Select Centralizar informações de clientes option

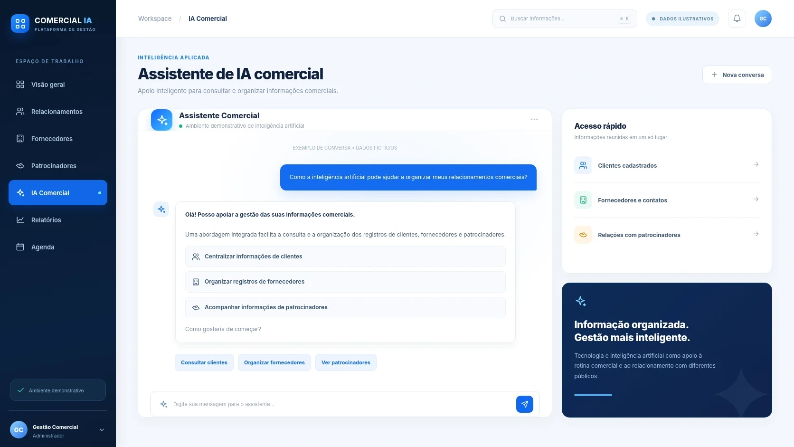tap(345, 257)
